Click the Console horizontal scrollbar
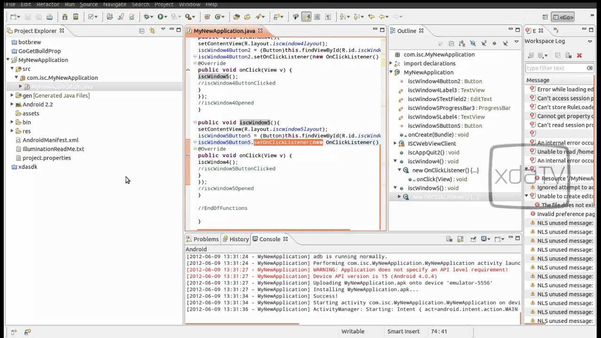The height and width of the screenshot is (338, 601). [242, 323]
